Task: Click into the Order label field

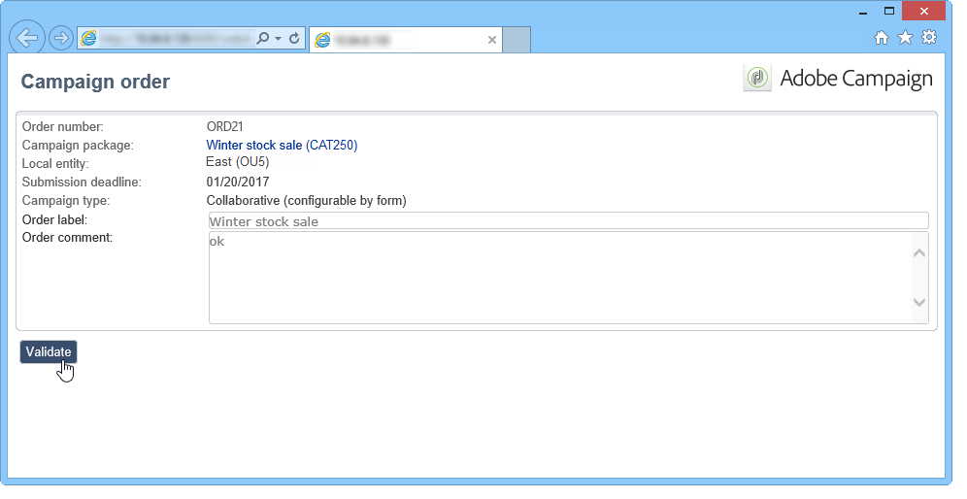Action: pyautogui.click(x=568, y=220)
